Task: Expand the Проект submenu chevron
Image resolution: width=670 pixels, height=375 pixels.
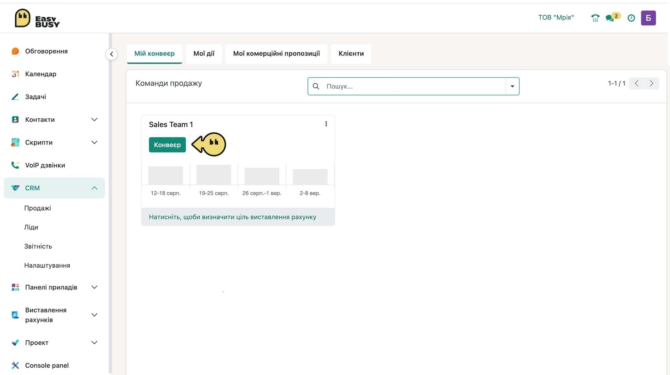Action: 94,343
